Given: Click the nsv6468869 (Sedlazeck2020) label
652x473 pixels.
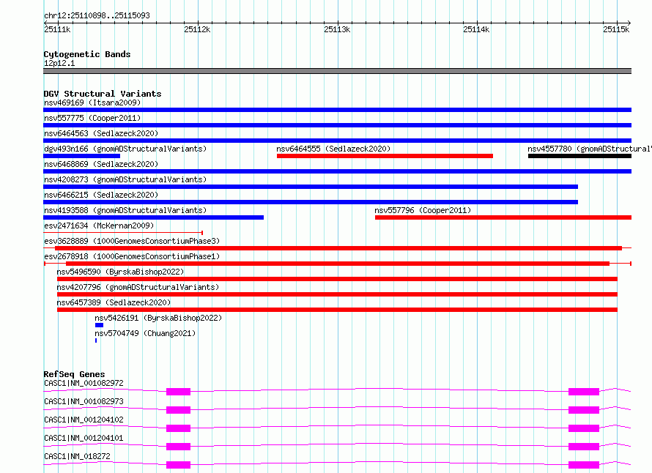Looking at the screenshot, I should pyautogui.click(x=101, y=164).
